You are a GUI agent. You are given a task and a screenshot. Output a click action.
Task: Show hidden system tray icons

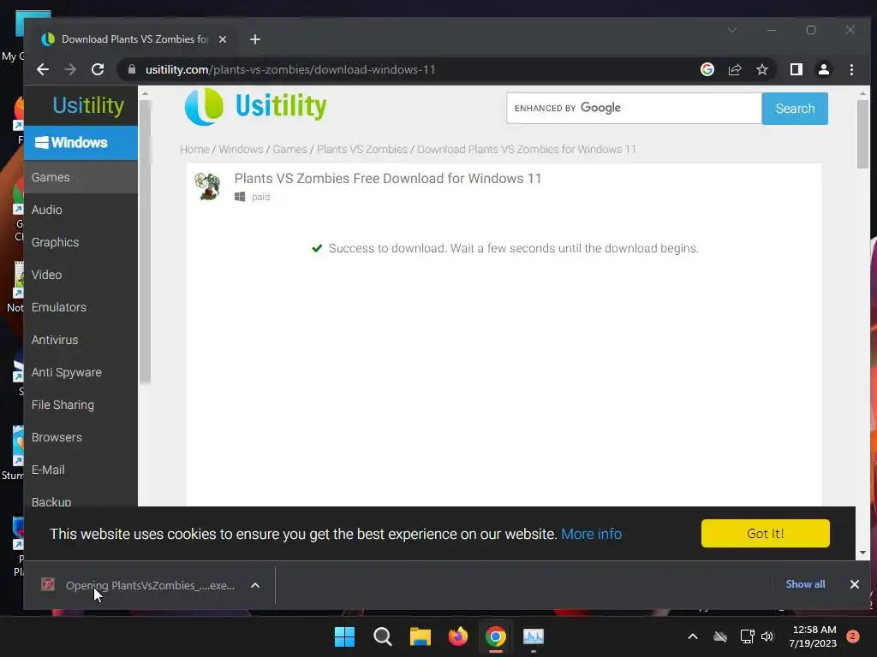[x=692, y=636]
